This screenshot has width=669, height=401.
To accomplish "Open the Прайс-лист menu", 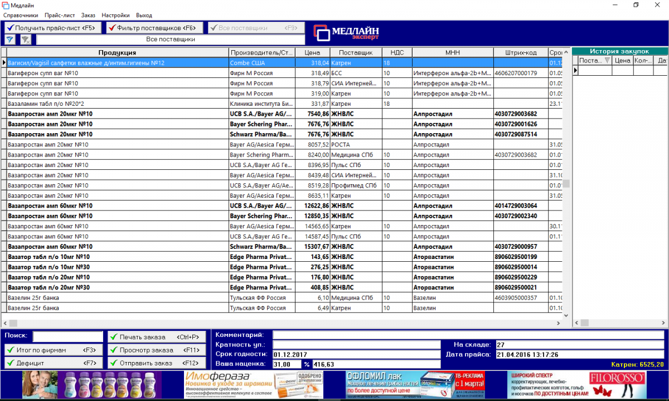I will (x=60, y=16).
